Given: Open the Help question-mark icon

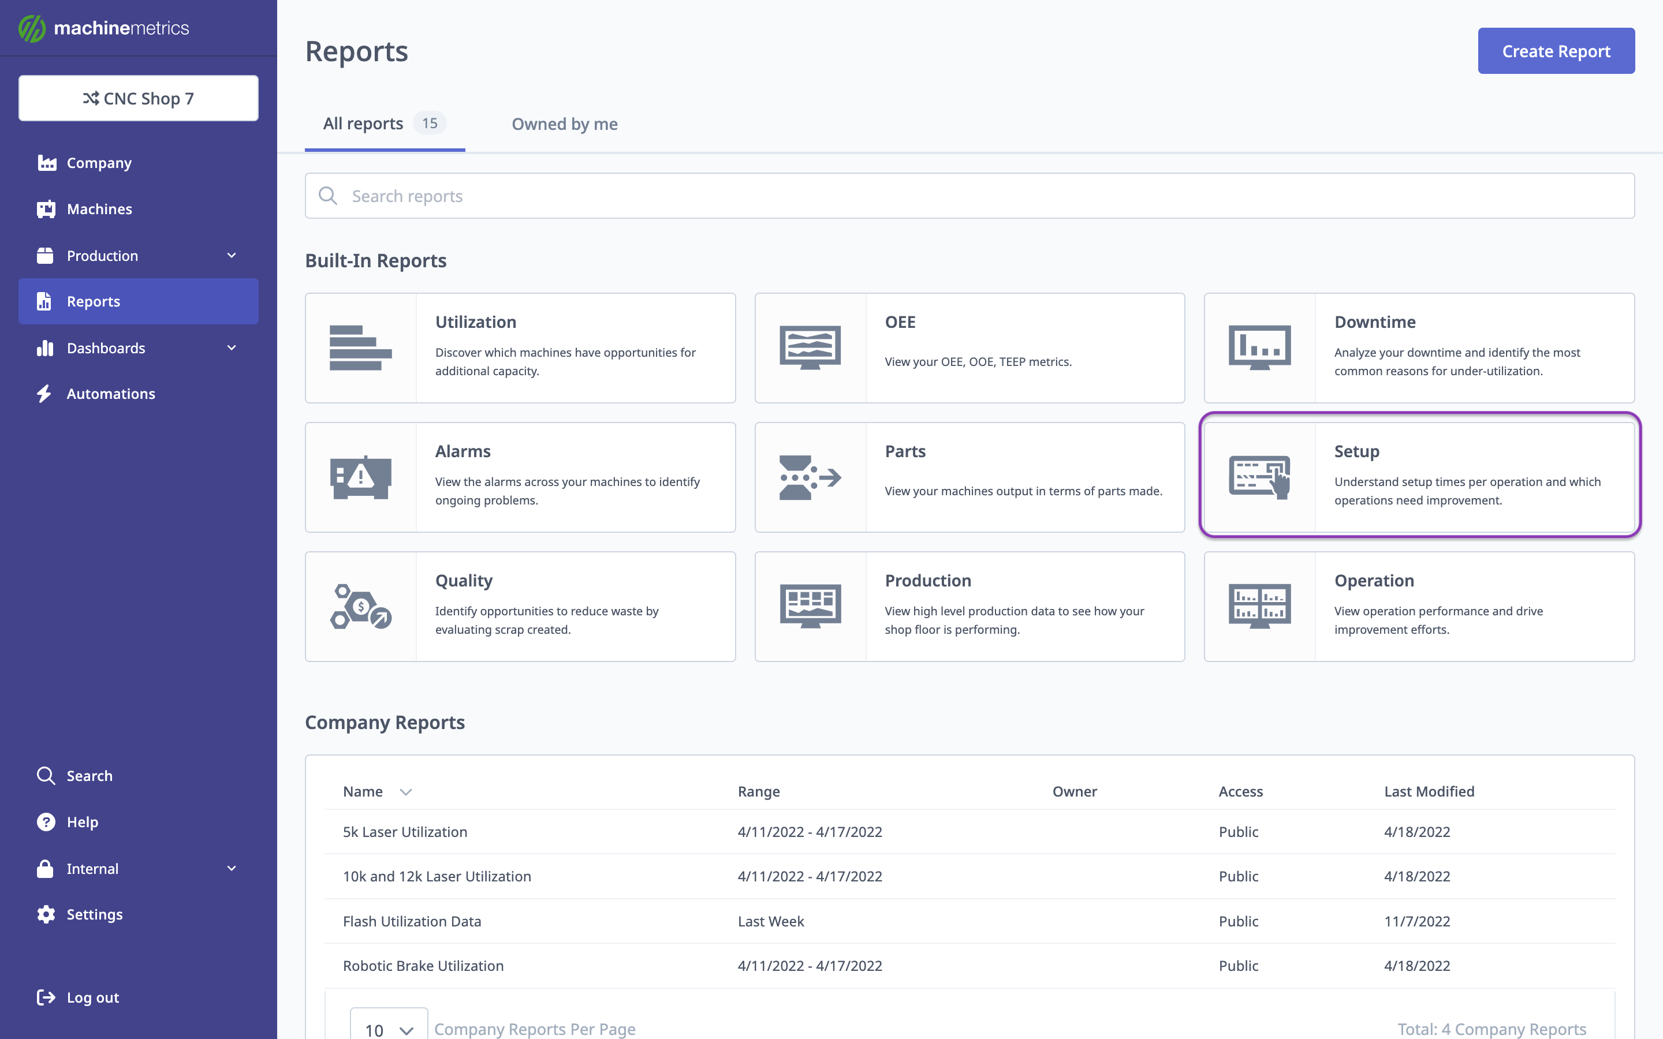Looking at the screenshot, I should click(46, 822).
